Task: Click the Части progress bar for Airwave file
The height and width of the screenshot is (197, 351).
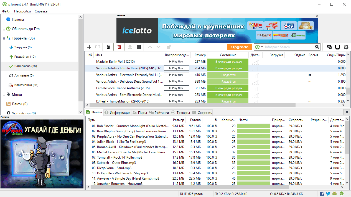Action: click(253, 178)
